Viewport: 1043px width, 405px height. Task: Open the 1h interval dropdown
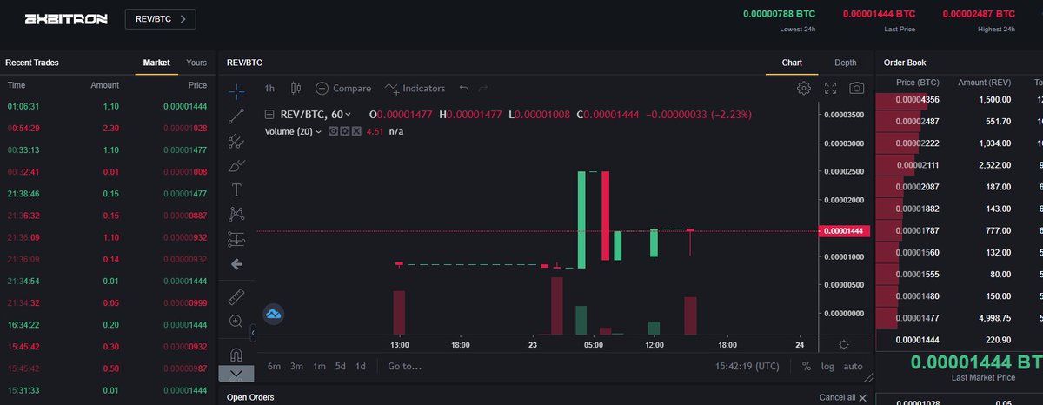(269, 89)
